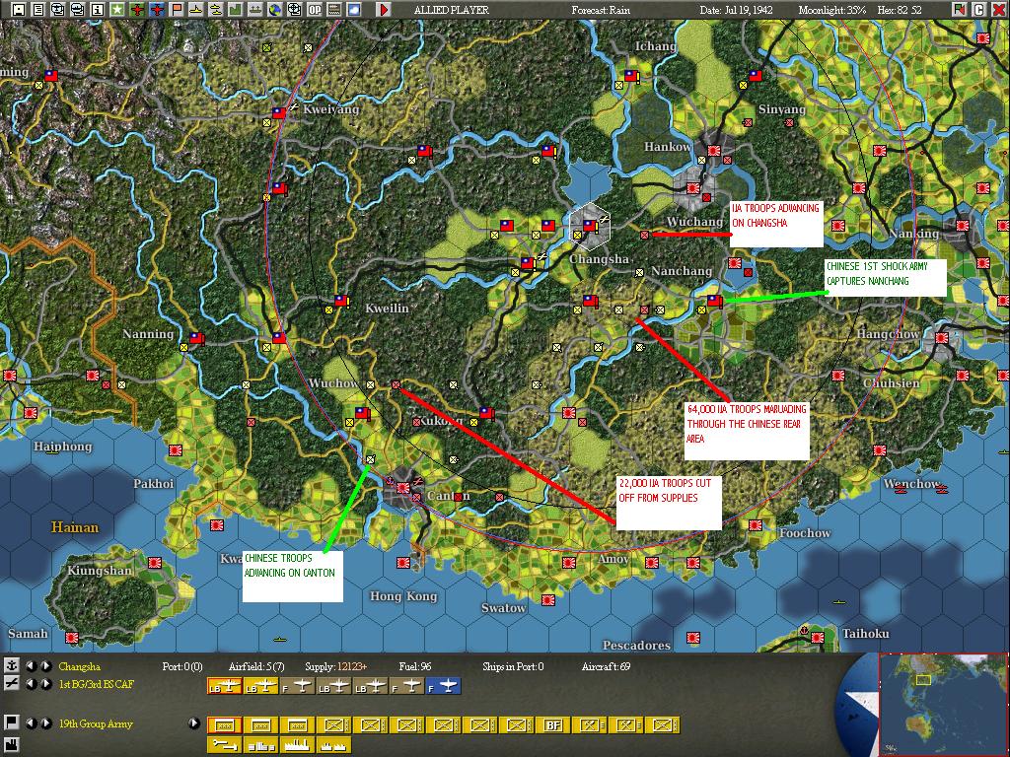This screenshot has width=1010, height=757.
Task: Select the Japanese unit at Kiungshan on Hainan
Action: (x=155, y=563)
